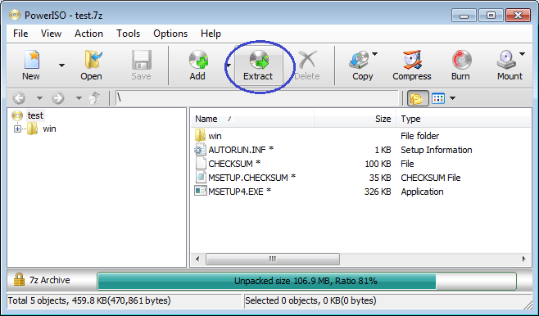This screenshot has height=316, width=539.
Task: Click the view mode icon
Action: (x=438, y=98)
